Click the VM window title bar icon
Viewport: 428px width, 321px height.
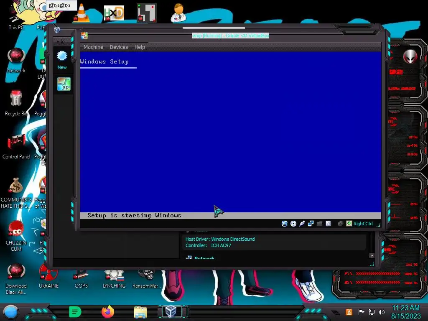click(x=84, y=36)
